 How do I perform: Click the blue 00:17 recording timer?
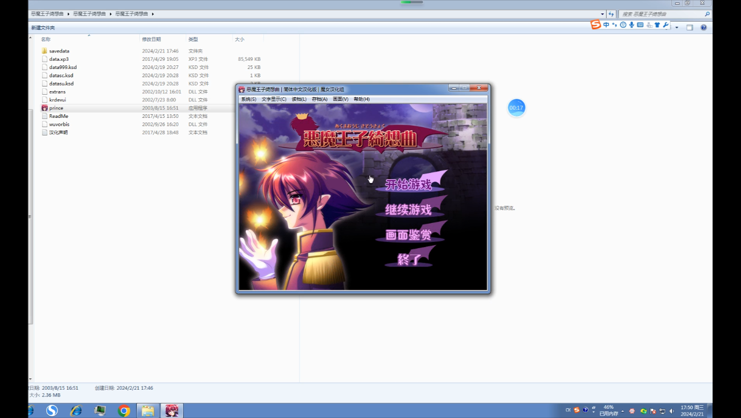[516, 108]
